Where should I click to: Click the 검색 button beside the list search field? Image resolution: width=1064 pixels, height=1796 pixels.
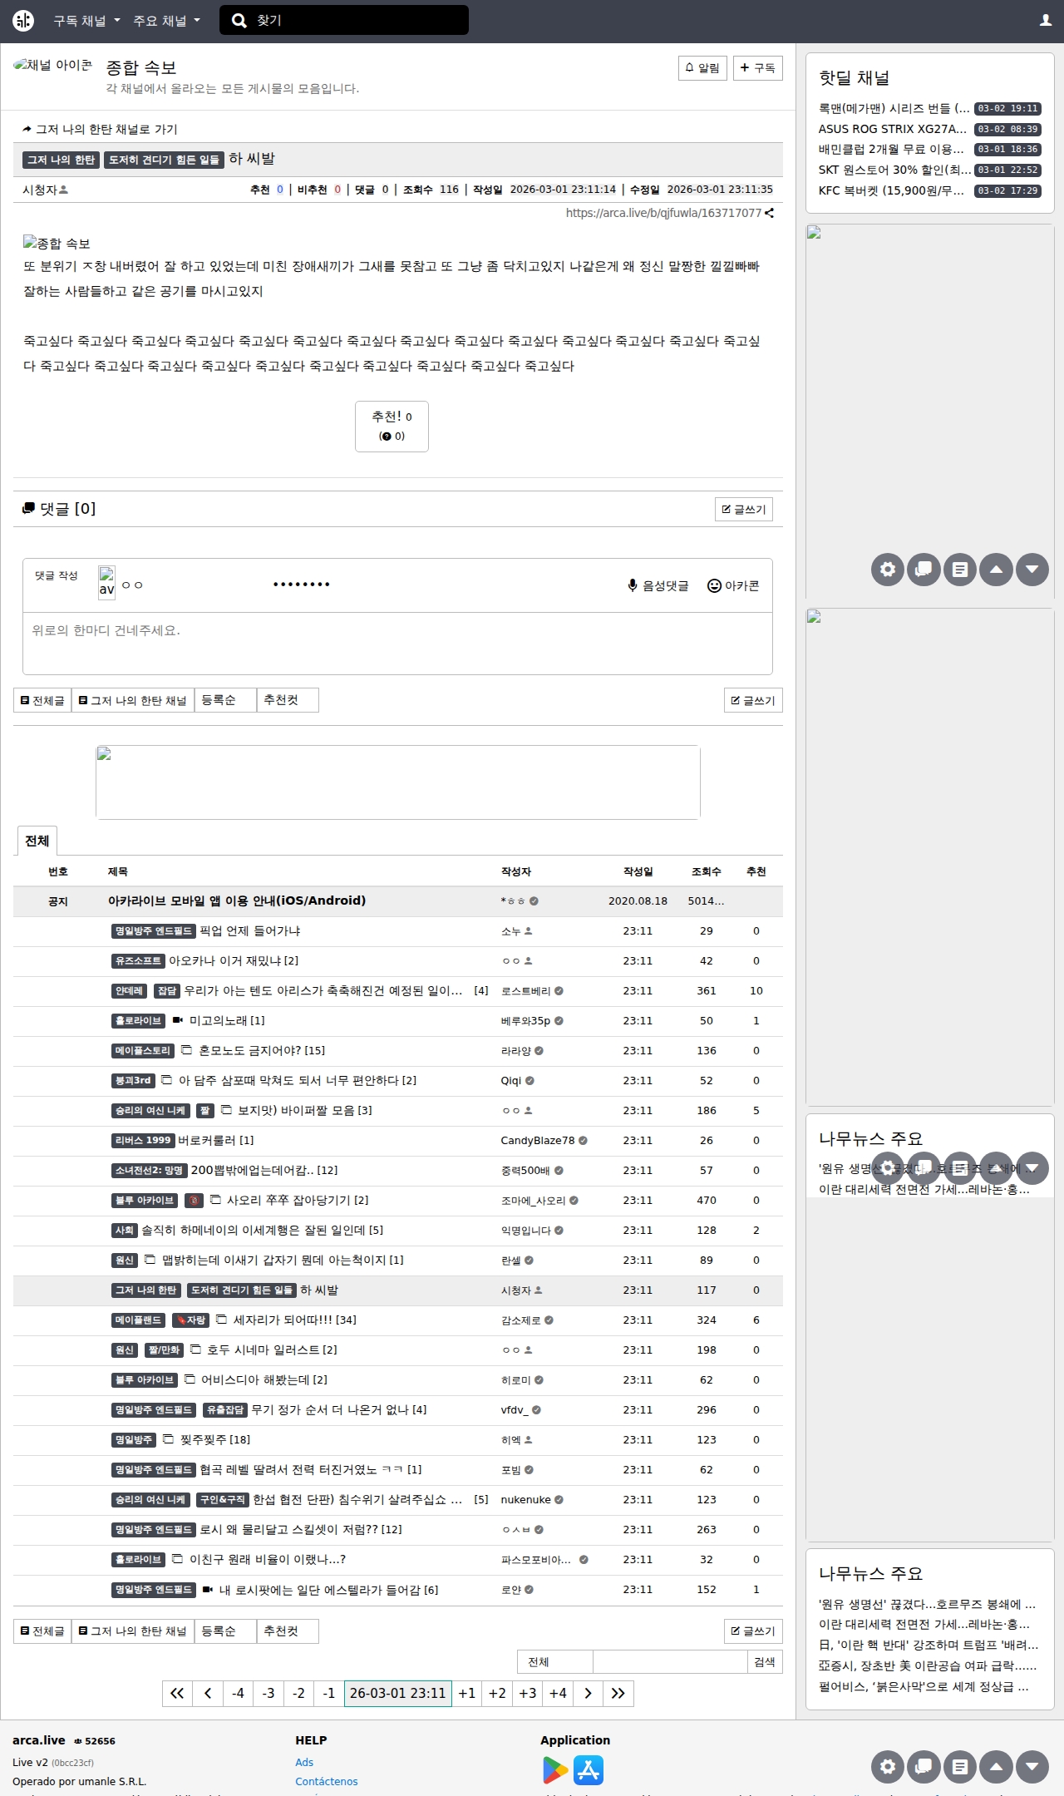tap(765, 1661)
